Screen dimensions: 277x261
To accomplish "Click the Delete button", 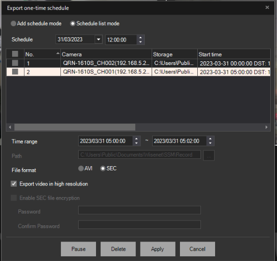I will pos(118,249).
